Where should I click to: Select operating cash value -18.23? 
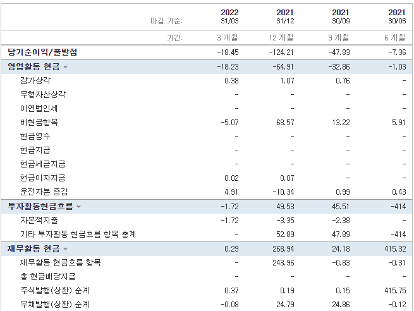[x=228, y=67]
